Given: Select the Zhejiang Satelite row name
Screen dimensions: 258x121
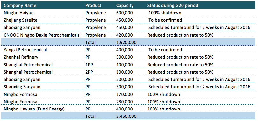Looking at the screenshot, I should [x=21, y=20].
